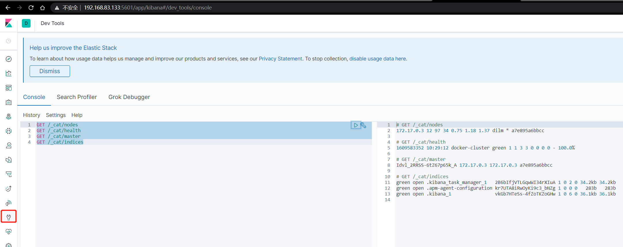Click the 'docker-cluster green' health output line
Viewport: 623px width, 247px height.
(x=485, y=148)
